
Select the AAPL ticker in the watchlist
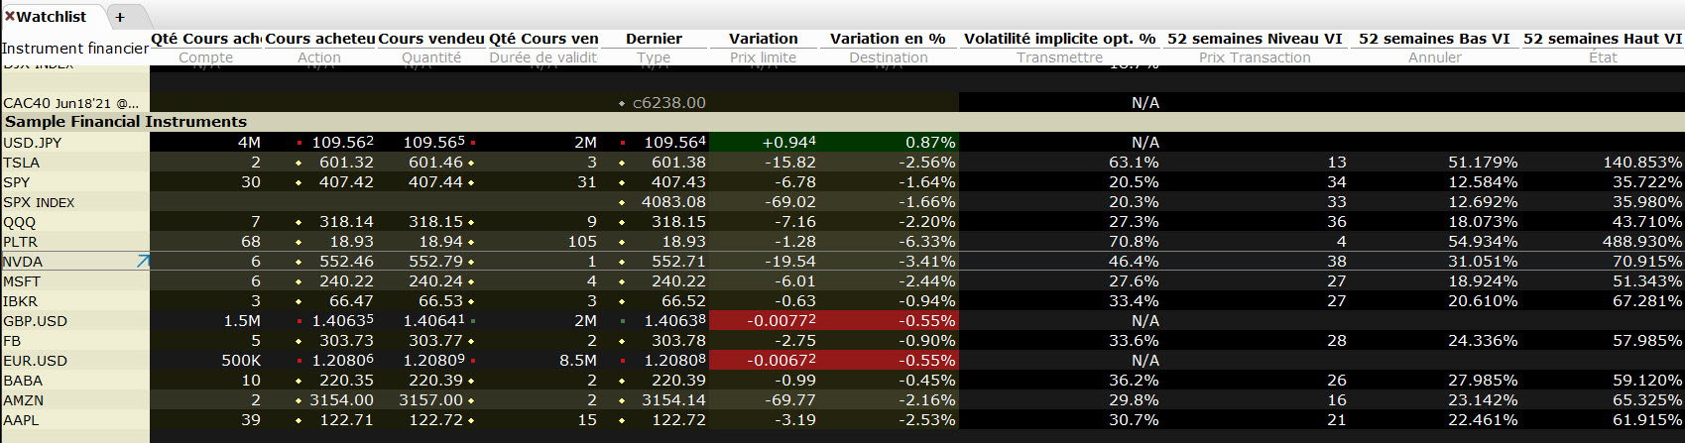[x=22, y=420]
